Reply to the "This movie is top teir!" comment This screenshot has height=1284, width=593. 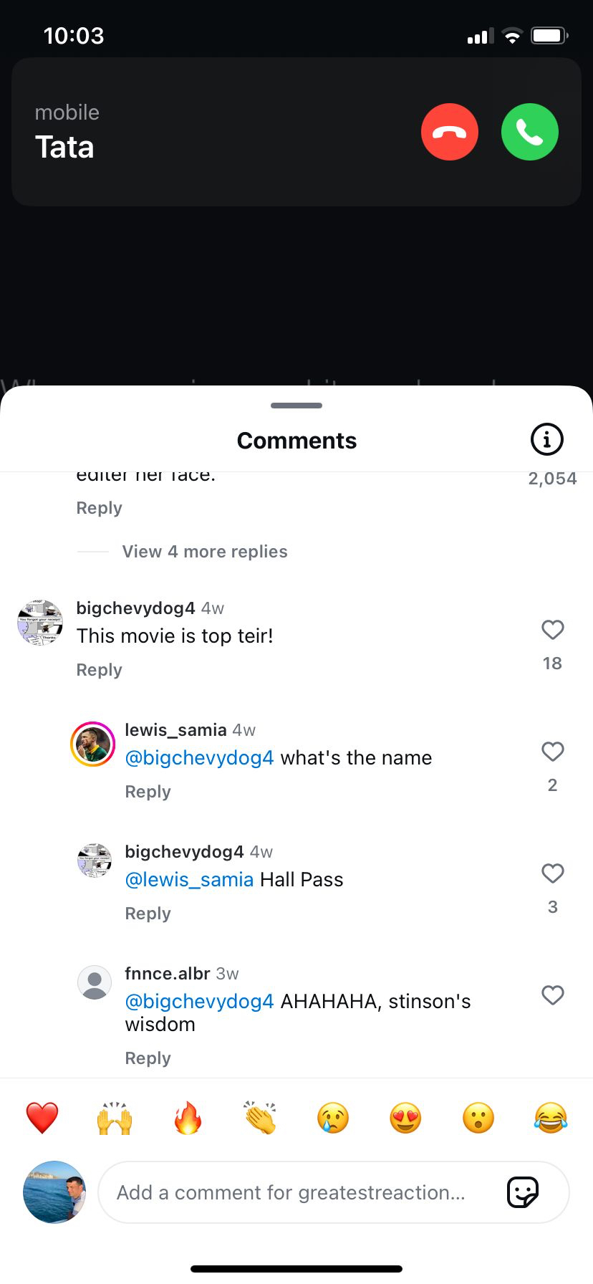pyautogui.click(x=100, y=670)
